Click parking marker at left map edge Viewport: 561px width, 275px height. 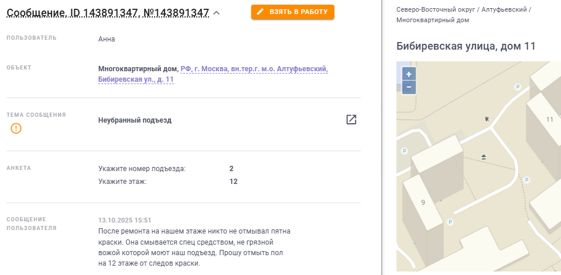[x=404, y=151]
